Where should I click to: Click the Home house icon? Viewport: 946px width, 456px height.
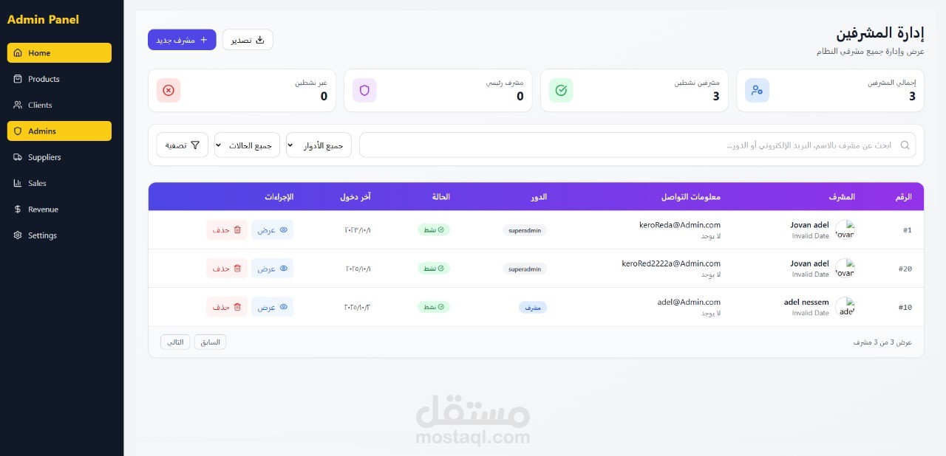[x=18, y=53]
